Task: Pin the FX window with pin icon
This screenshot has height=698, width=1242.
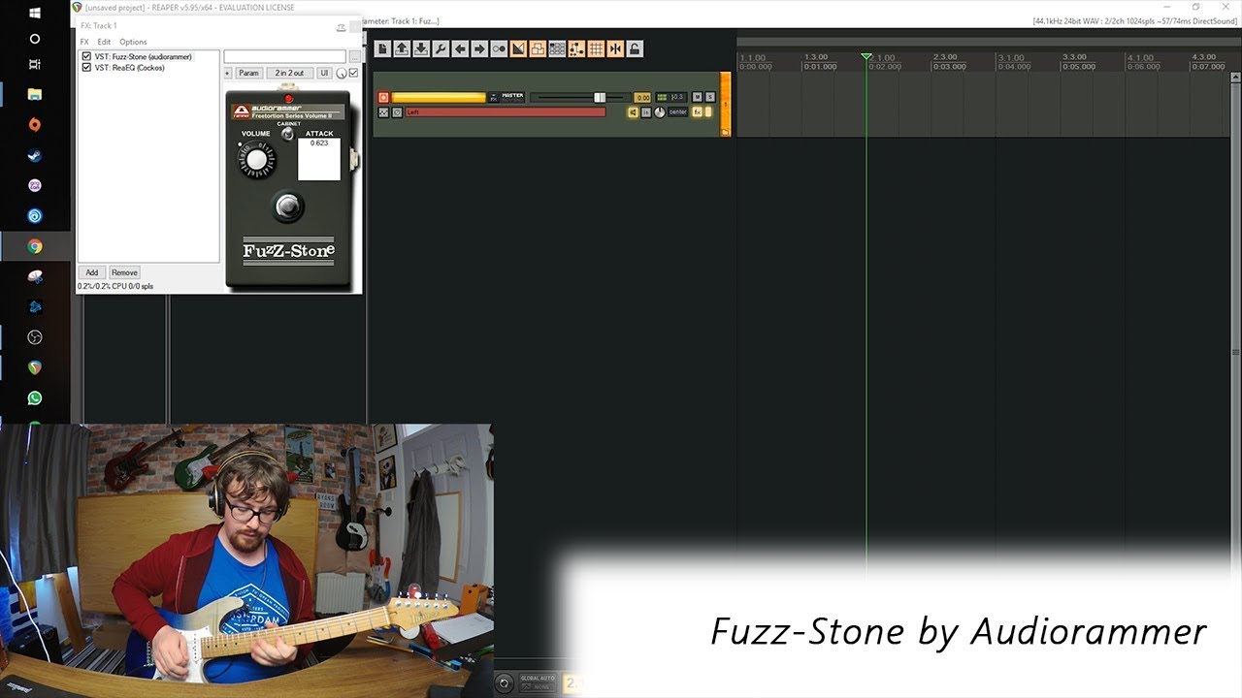Action: 341,27
